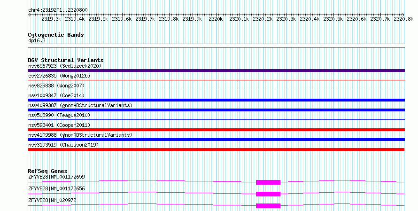Click the ZFYVE28|NM_020972 transcript label
The height and width of the screenshot is (211, 418).
tap(52, 200)
